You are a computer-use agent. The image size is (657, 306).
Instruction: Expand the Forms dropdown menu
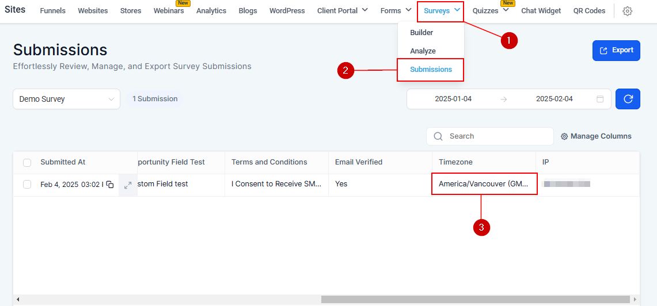coord(396,10)
